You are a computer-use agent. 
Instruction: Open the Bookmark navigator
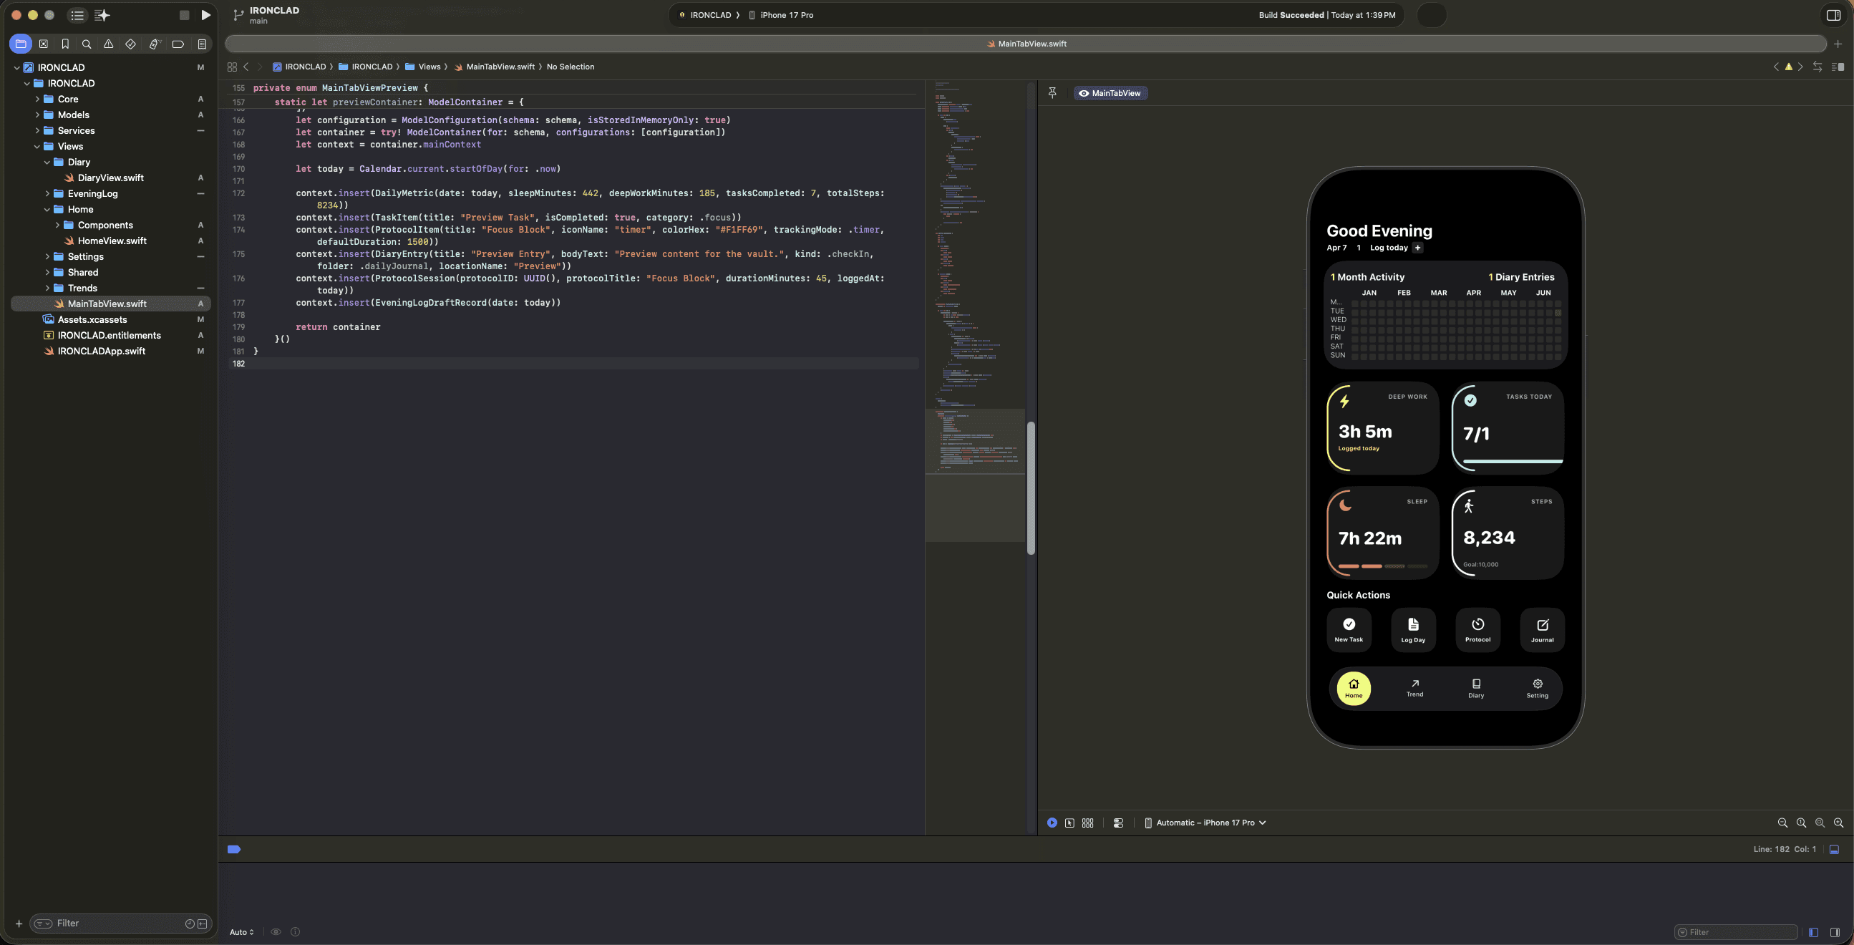(x=64, y=44)
